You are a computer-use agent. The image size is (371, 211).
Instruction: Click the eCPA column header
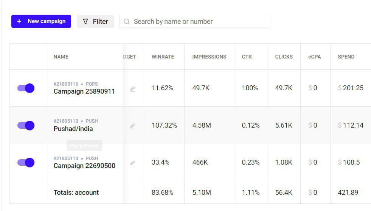coord(315,57)
